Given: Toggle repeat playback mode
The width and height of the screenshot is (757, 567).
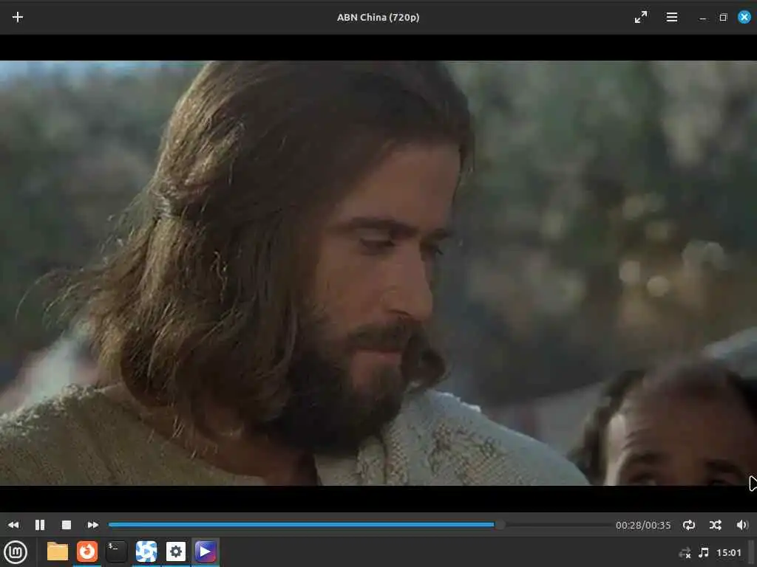Looking at the screenshot, I should pos(689,525).
